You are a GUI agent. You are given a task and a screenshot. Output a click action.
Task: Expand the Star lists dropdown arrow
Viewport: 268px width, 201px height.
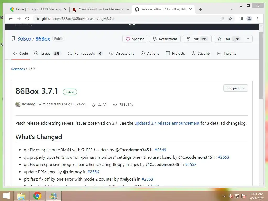[x=248, y=39]
